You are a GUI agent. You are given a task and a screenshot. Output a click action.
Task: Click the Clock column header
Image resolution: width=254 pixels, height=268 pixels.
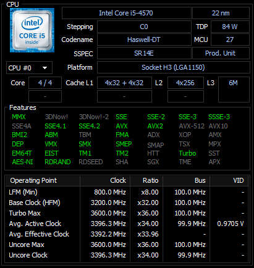coord(105,180)
